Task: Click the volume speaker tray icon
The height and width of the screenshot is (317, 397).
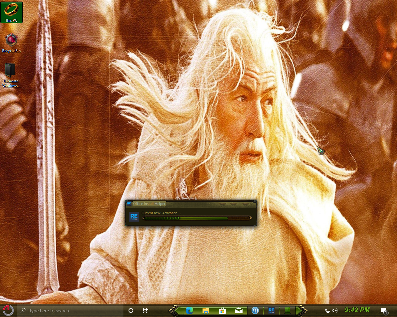Action: (335, 310)
